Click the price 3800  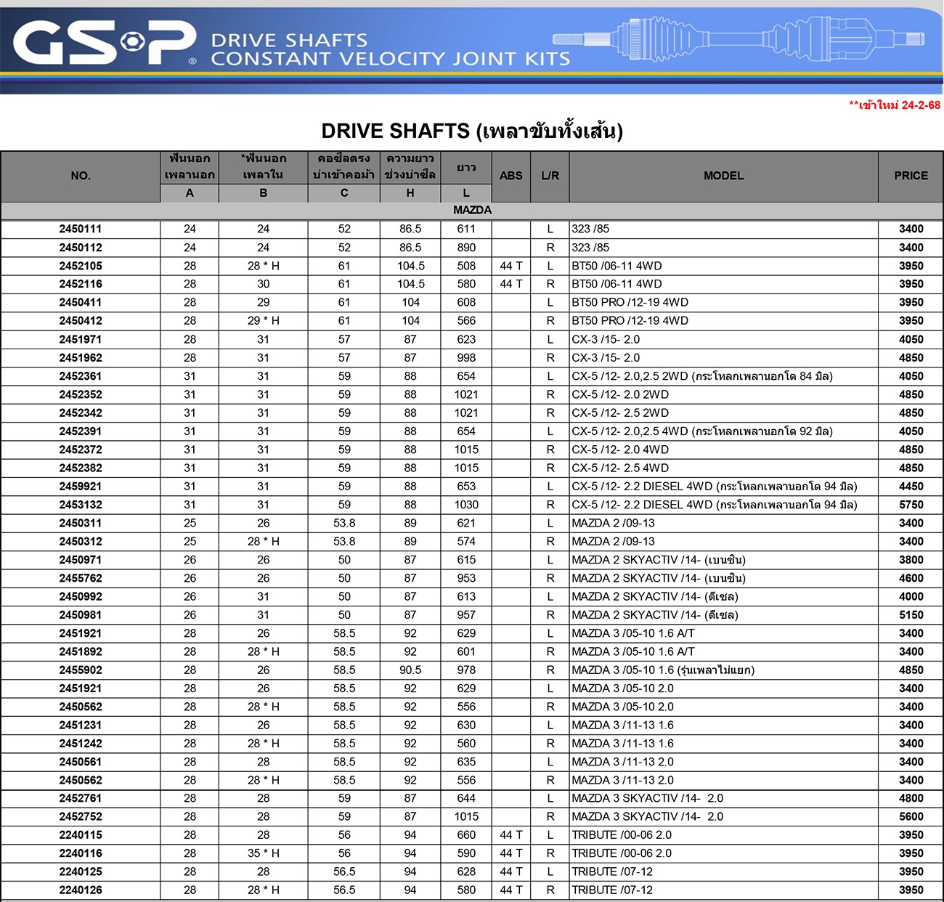[911, 560]
